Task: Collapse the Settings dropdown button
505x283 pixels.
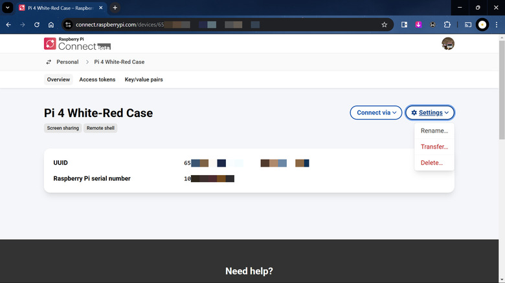Action: pyautogui.click(x=430, y=112)
